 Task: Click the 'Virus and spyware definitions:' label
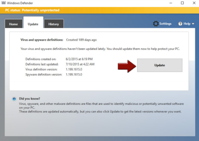42,40
